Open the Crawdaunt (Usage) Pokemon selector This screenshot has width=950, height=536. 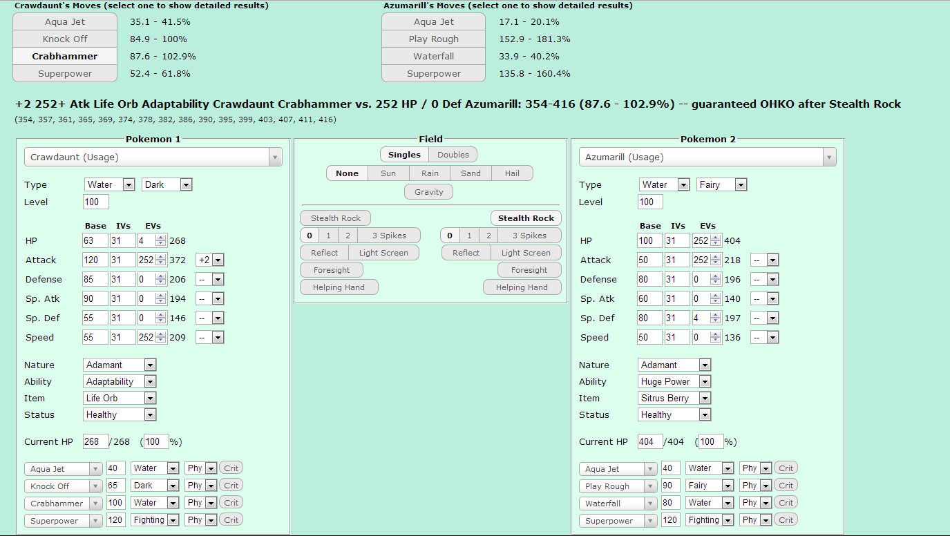[153, 157]
